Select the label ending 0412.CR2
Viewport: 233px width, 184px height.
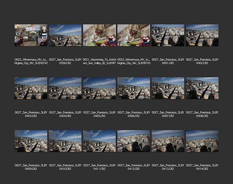pos(134,167)
